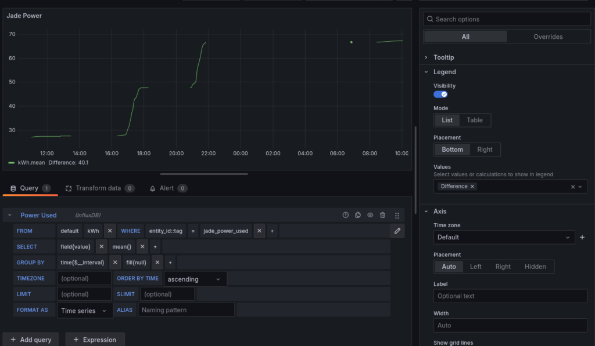Duplicate the Power Used query
This screenshot has height=346, width=595.
tap(358, 215)
